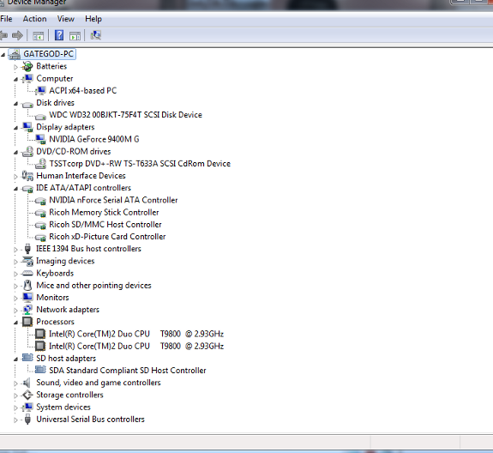This screenshot has height=453, width=493.
Task: Click the TSSTcorp DVD+-RW device icon
Action: [x=40, y=164]
